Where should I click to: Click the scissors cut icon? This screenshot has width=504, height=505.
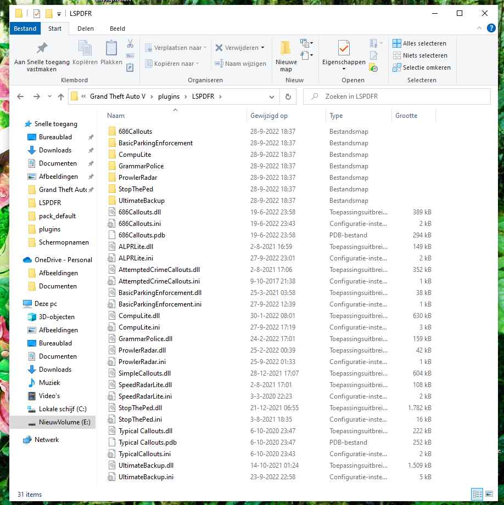130,43
